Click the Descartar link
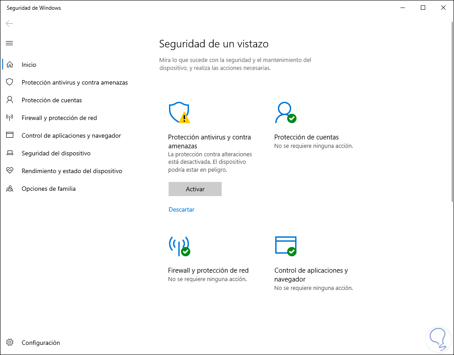The width and height of the screenshot is (454, 355). pos(181,209)
